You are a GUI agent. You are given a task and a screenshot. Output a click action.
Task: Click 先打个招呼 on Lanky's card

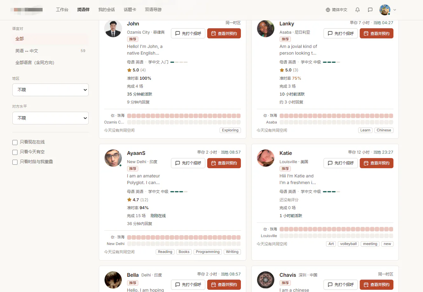coord(341,33)
